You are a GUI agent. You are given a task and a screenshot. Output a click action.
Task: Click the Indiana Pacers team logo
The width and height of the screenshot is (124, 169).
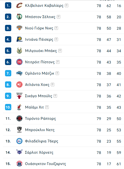19,39
